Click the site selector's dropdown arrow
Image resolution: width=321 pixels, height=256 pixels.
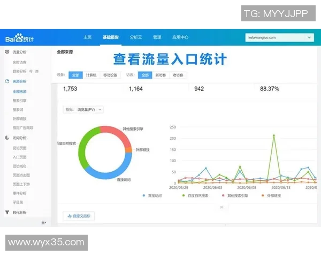(x=309, y=37)
